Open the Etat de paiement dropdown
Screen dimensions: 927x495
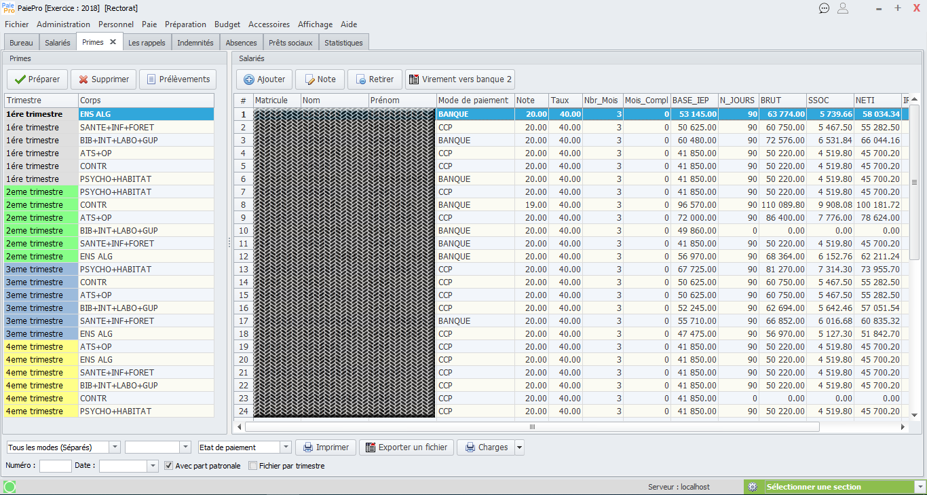click(285, 447)
